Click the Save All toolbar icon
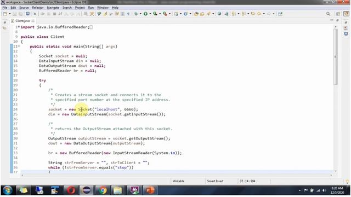This screenshot has width=351, height=197. 20,14
